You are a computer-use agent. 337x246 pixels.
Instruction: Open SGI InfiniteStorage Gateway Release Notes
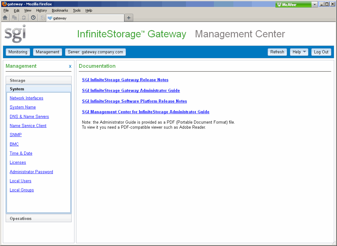[x=125, y=80]
